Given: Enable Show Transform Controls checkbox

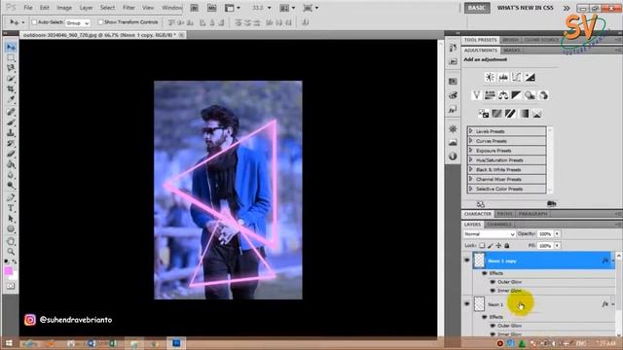Looking at the screenshot, I should click(x=100, y=22).
